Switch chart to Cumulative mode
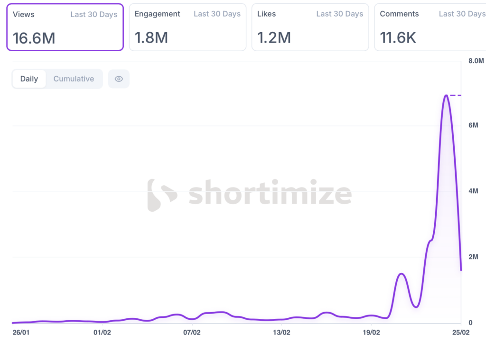This screenshot has height=342, width=486. click(x=74, y=79)
